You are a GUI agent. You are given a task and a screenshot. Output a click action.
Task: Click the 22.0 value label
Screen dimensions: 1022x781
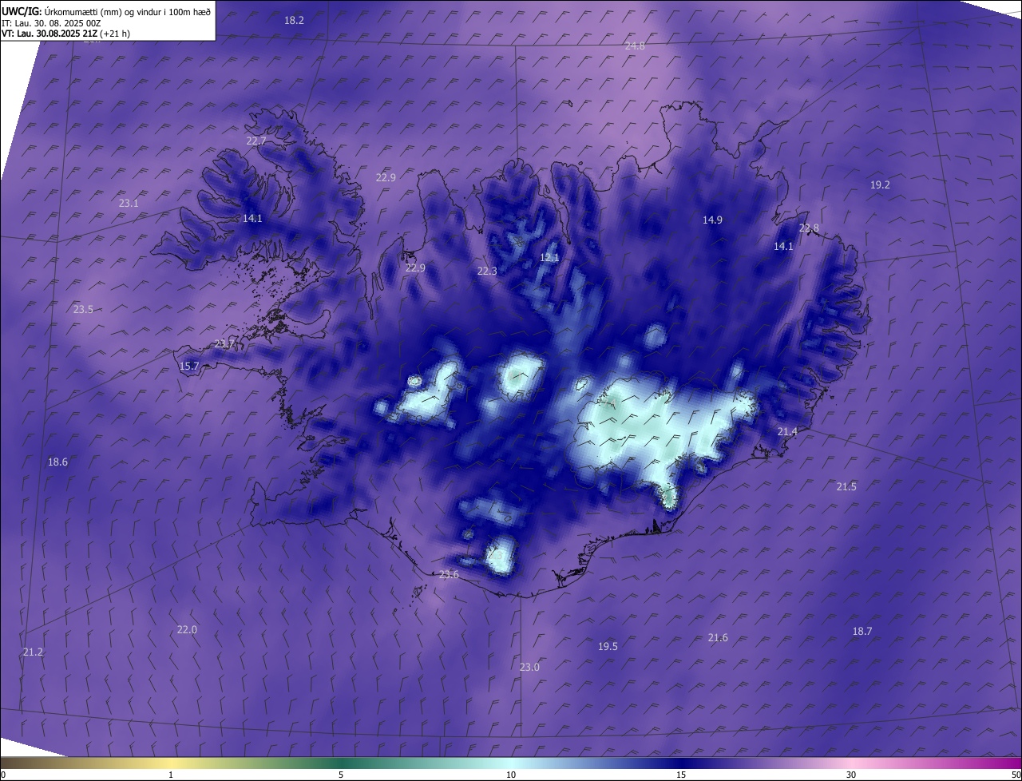click(x=187, y=630)
